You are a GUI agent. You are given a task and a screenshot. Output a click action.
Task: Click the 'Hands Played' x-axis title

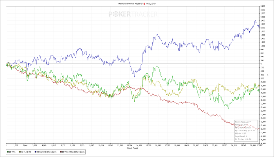coord(133,148)
